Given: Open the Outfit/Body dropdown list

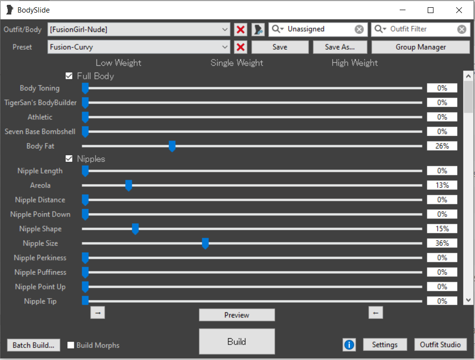Looking at the screenshot, I should click(139, 29).
